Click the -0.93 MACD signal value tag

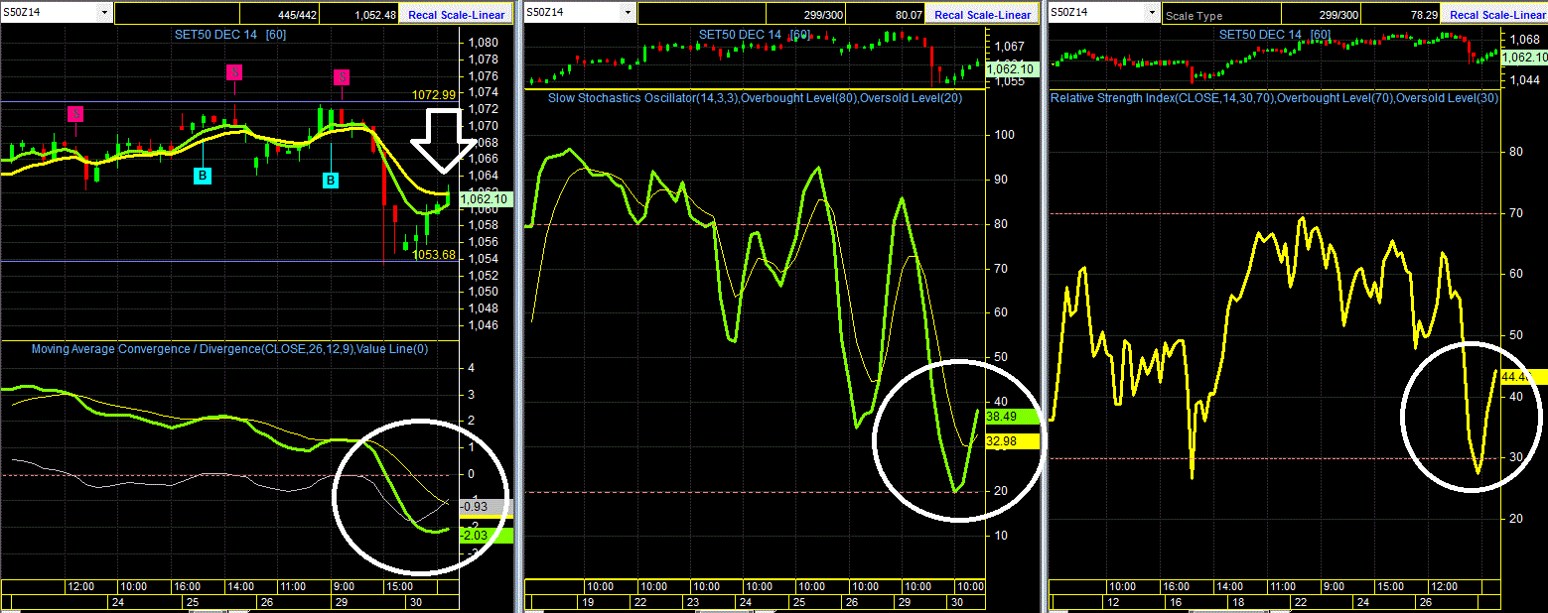coord(486,506)
